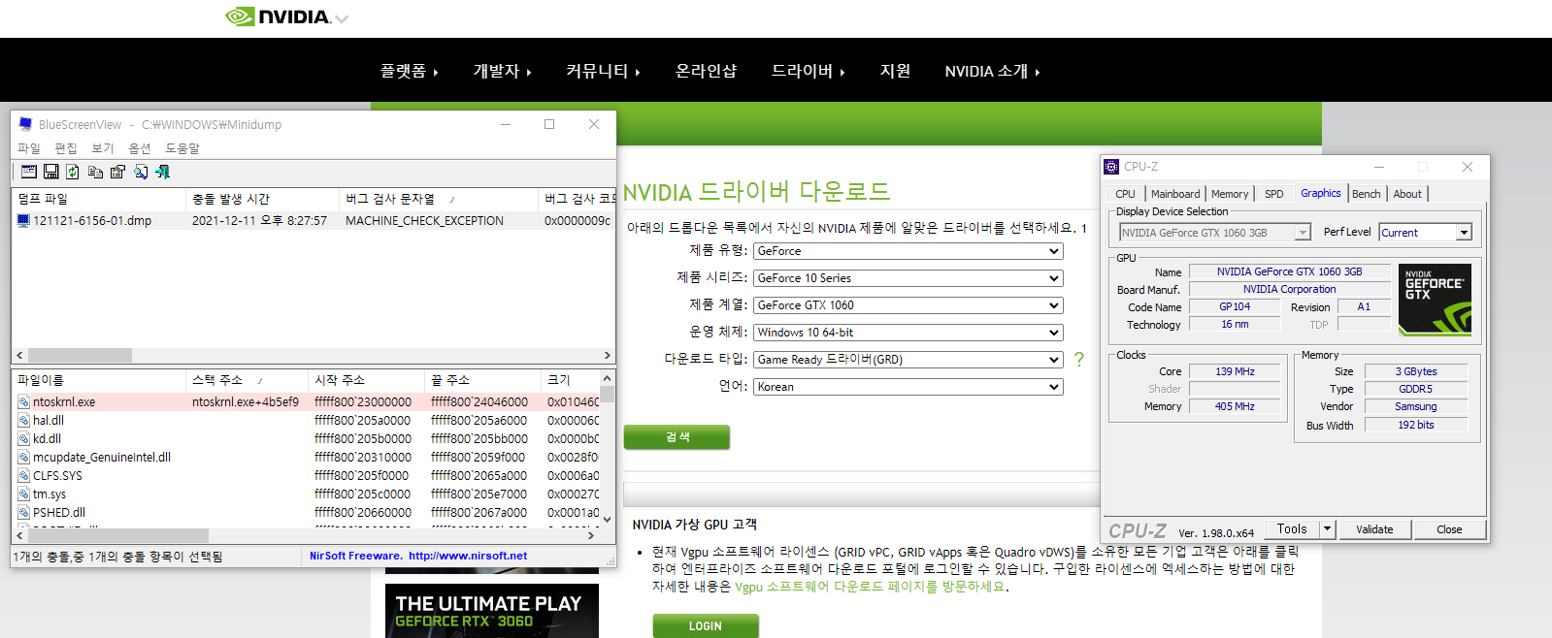The width and height of the screenshot is (1552, 638).
Task: Click the Tools button in CPU-Z
Action: (1292, 529)
